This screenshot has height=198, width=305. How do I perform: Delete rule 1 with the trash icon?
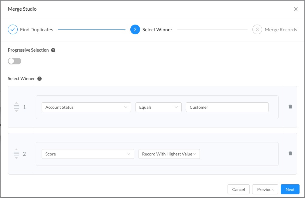(x=290, y=107)
